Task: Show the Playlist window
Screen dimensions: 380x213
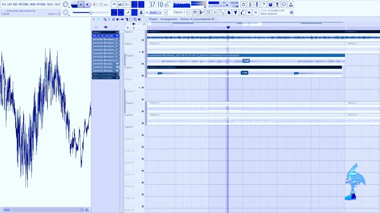Action: coord(195,12)
